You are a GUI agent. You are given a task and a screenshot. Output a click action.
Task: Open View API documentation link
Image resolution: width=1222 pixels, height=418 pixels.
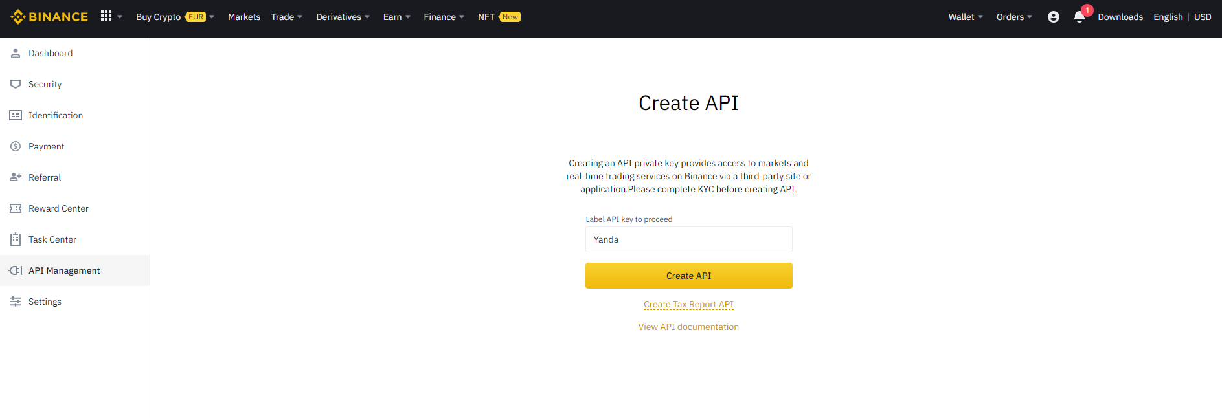(688, 327)
